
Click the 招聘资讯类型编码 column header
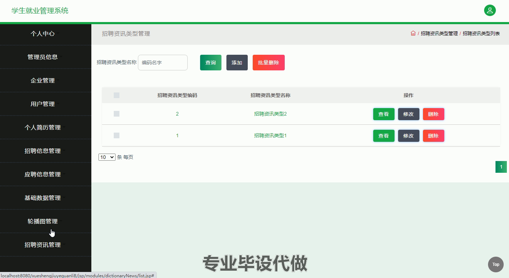pyautogui.click(x=177, y=95)
